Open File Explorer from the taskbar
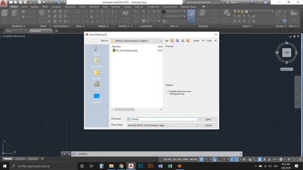The image size is (303, 170). click(111, 166)
